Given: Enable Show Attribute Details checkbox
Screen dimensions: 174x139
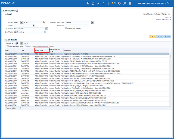Looking at the screenshot, I should [8, 46].
